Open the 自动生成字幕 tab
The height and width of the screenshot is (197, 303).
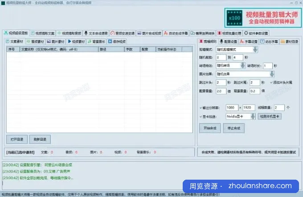(x=176, y=33)
